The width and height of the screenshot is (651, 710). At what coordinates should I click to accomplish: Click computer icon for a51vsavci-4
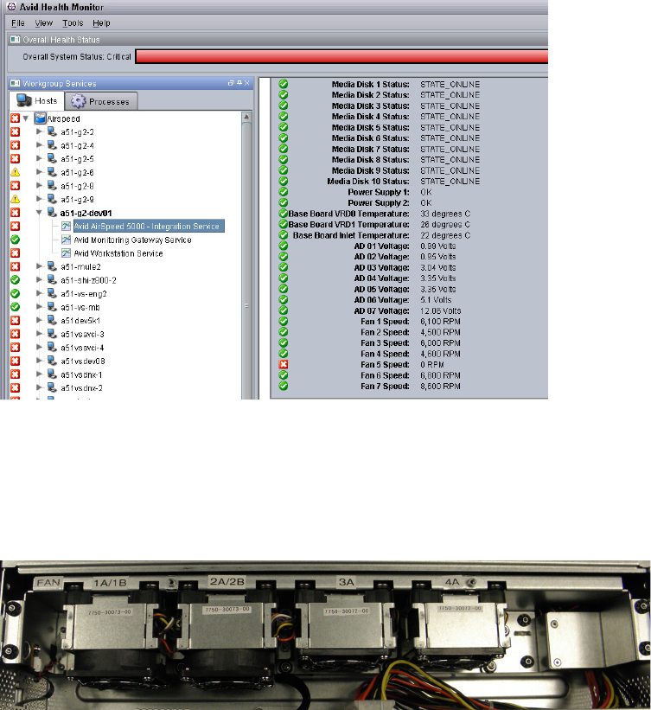coord(52,348)
